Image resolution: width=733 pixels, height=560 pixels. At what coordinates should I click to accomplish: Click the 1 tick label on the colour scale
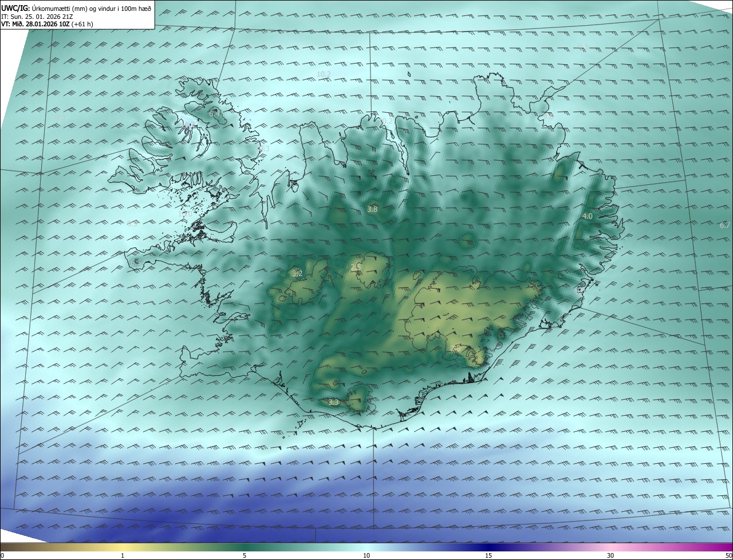(x=123, y=555)
